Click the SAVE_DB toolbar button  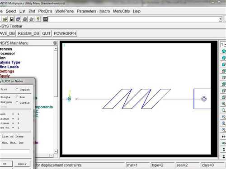pos(8,33)
